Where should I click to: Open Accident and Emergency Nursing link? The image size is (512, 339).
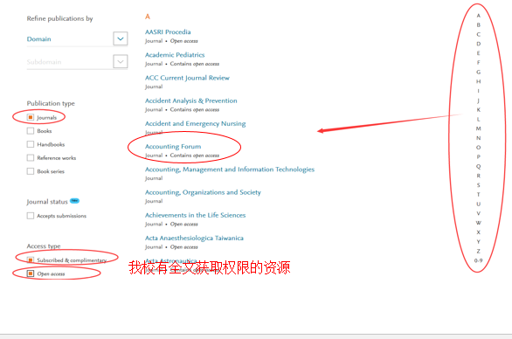point(195,123)
